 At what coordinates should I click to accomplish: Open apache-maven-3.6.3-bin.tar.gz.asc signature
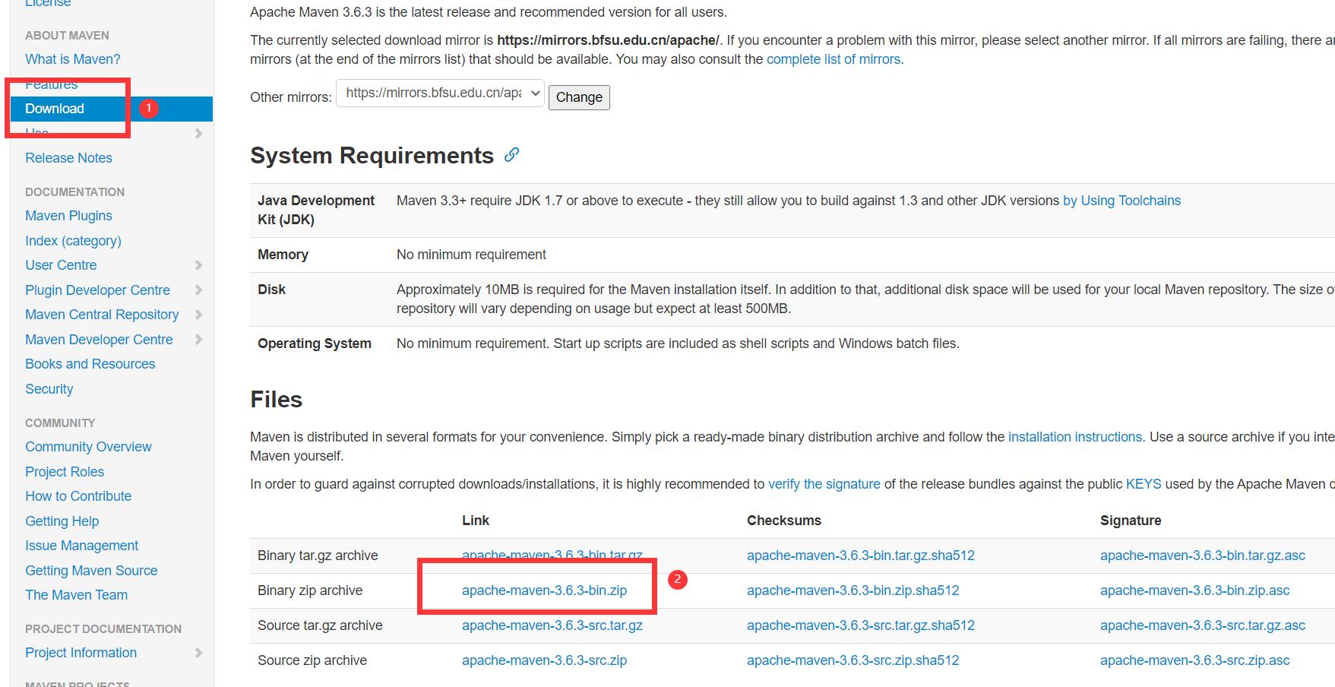[x=1203, y=556]
